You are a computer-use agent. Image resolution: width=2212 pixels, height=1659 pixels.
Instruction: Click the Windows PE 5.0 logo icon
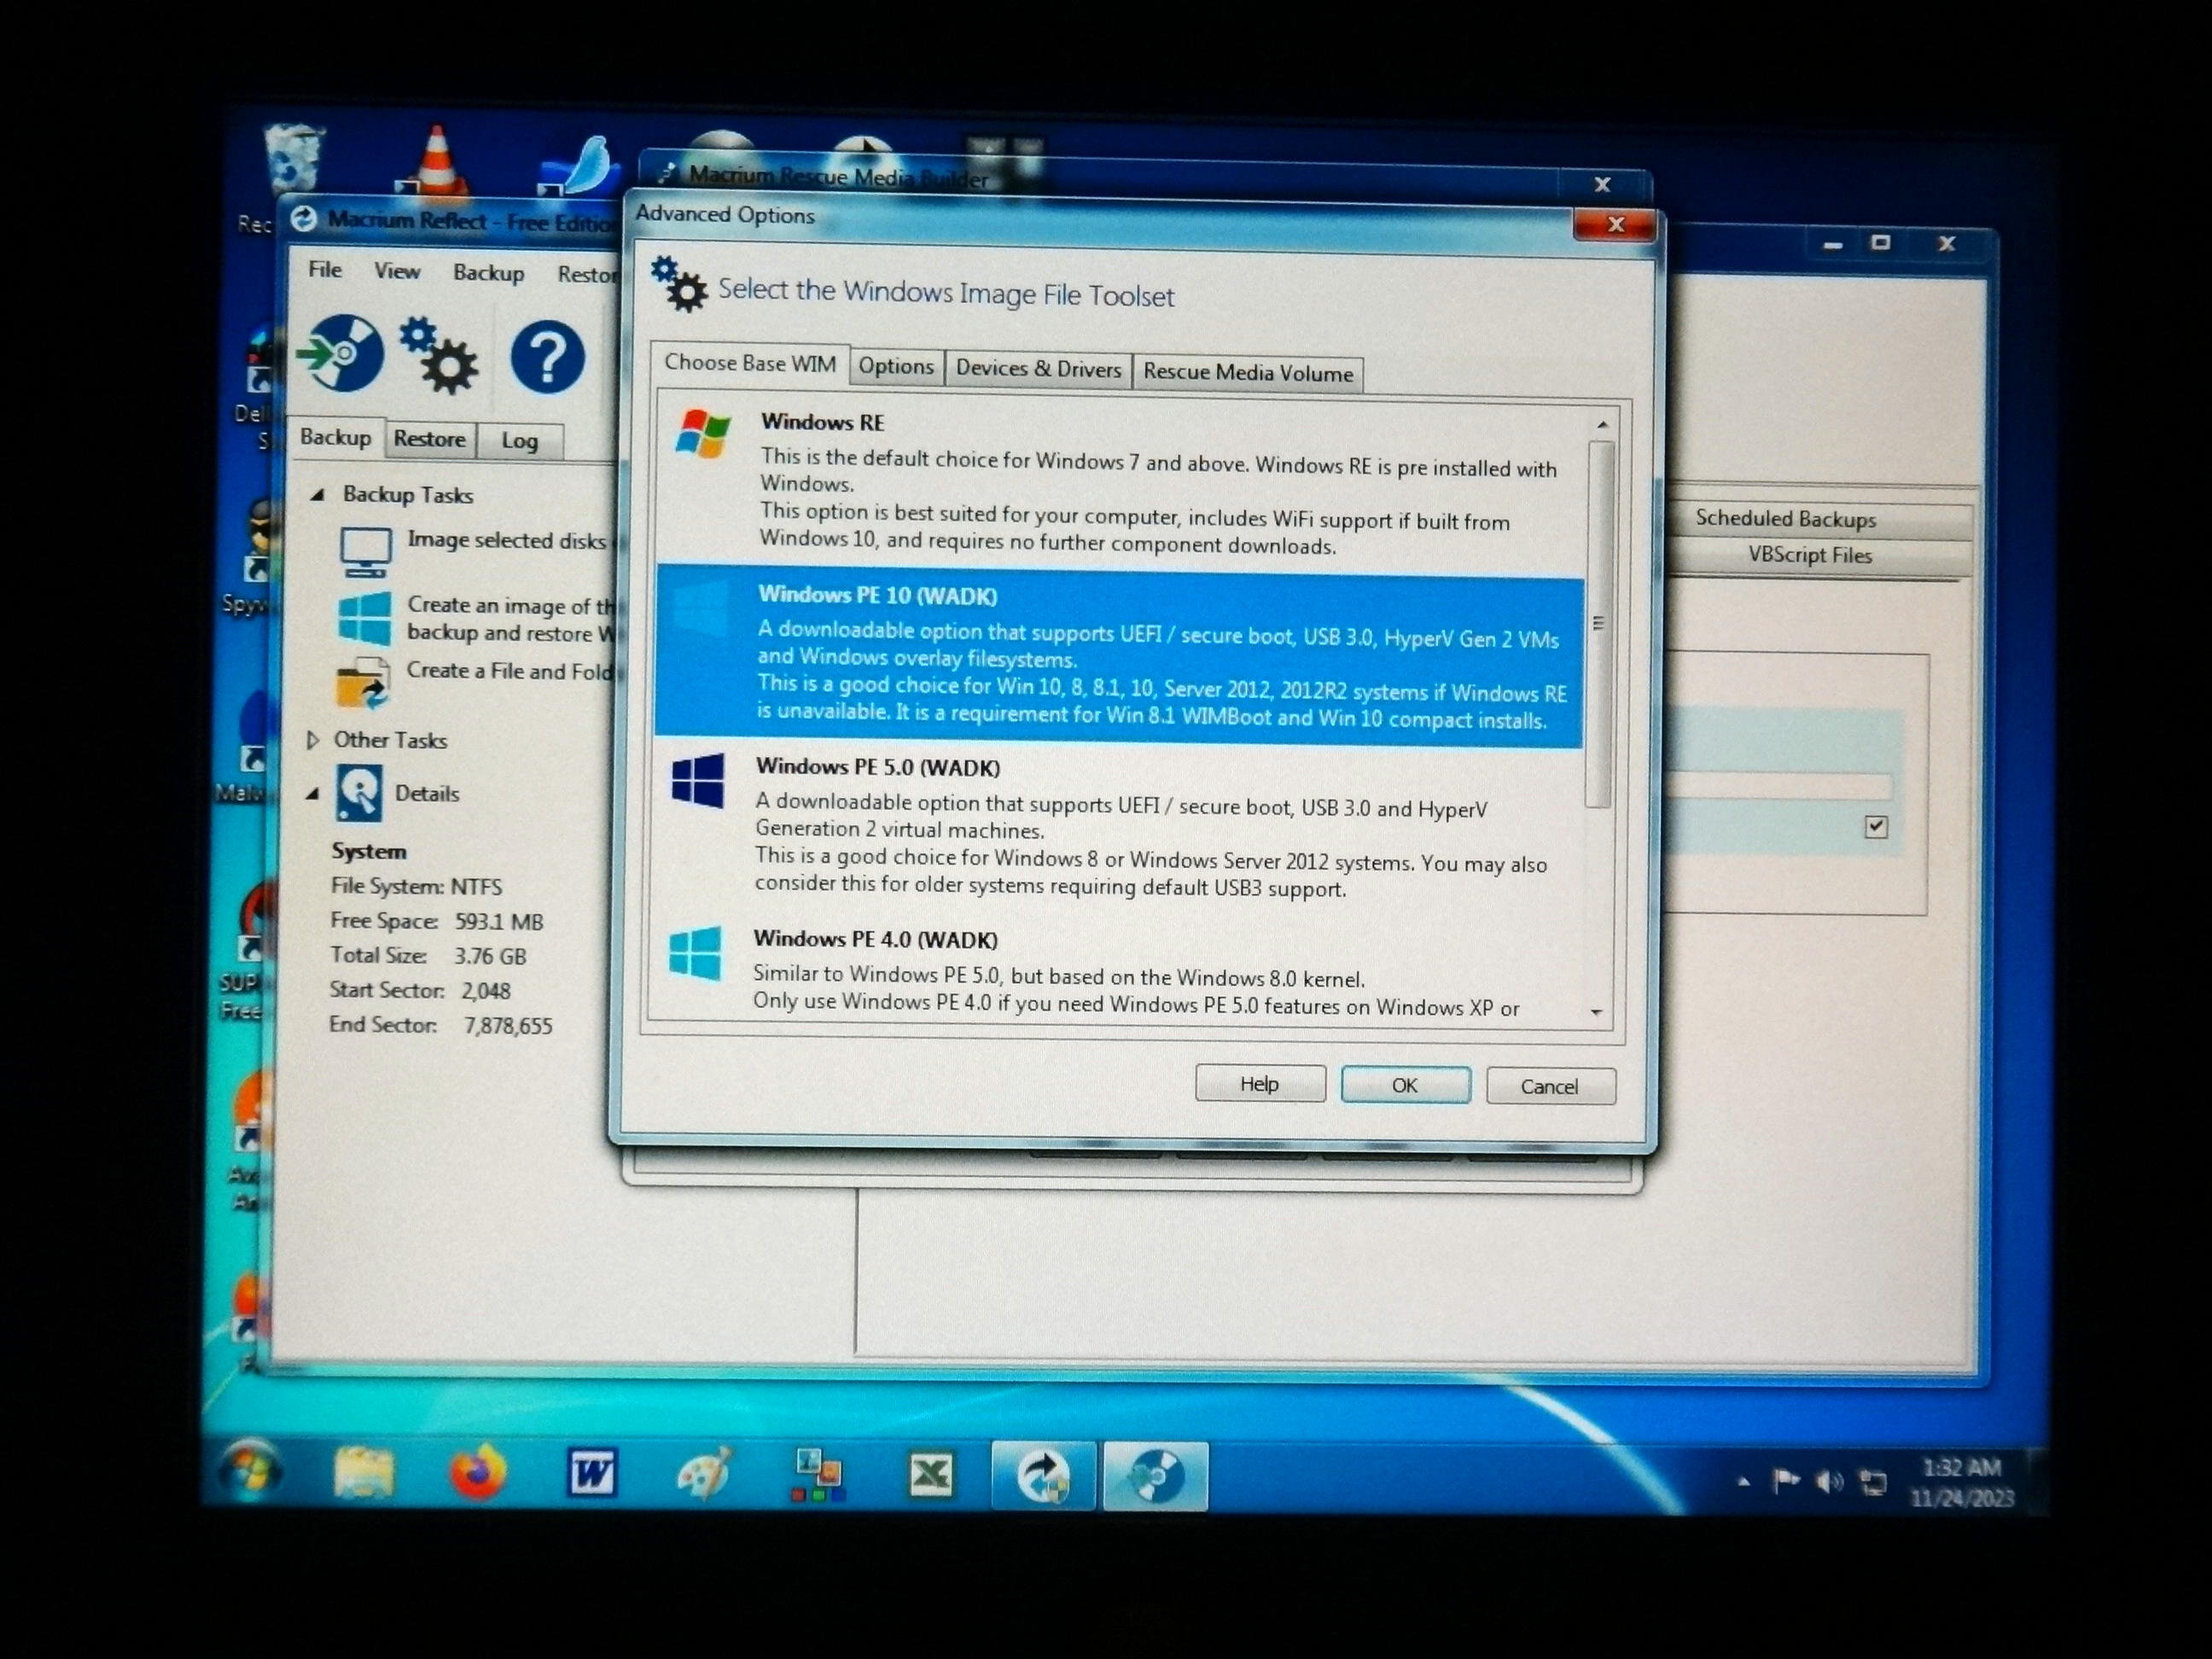click(698, 779)
